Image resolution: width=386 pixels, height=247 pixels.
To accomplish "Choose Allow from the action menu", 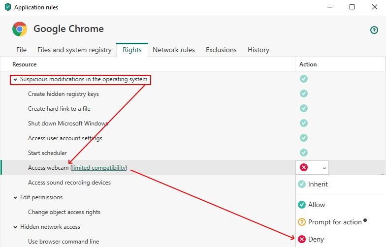I will coord(341,205).
